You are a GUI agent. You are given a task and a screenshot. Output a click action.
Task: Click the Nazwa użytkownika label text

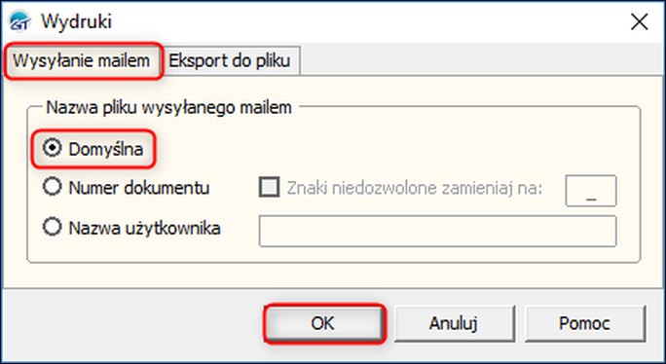(144, 228)
